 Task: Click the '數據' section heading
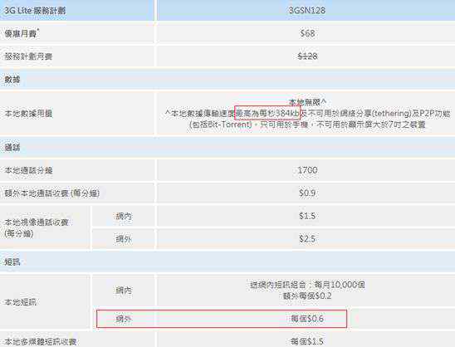click(x=12, y=79)
